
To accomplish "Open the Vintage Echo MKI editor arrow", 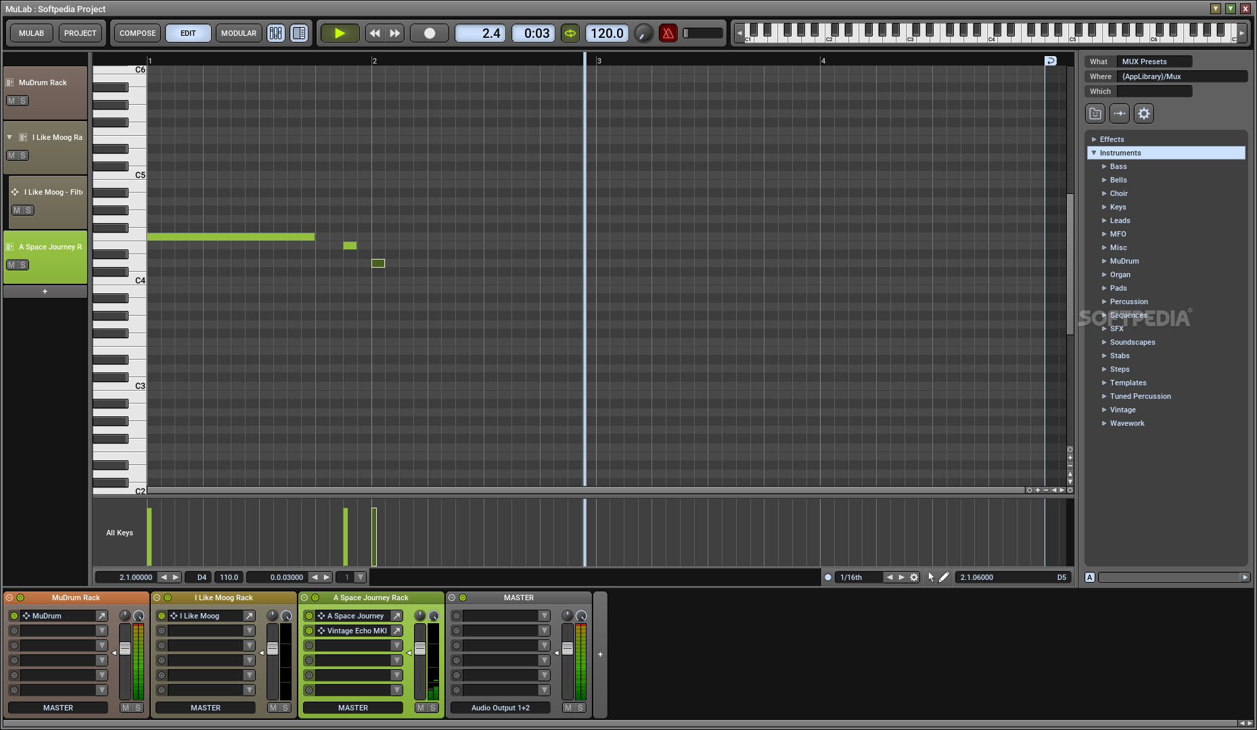I will point(396,631).
